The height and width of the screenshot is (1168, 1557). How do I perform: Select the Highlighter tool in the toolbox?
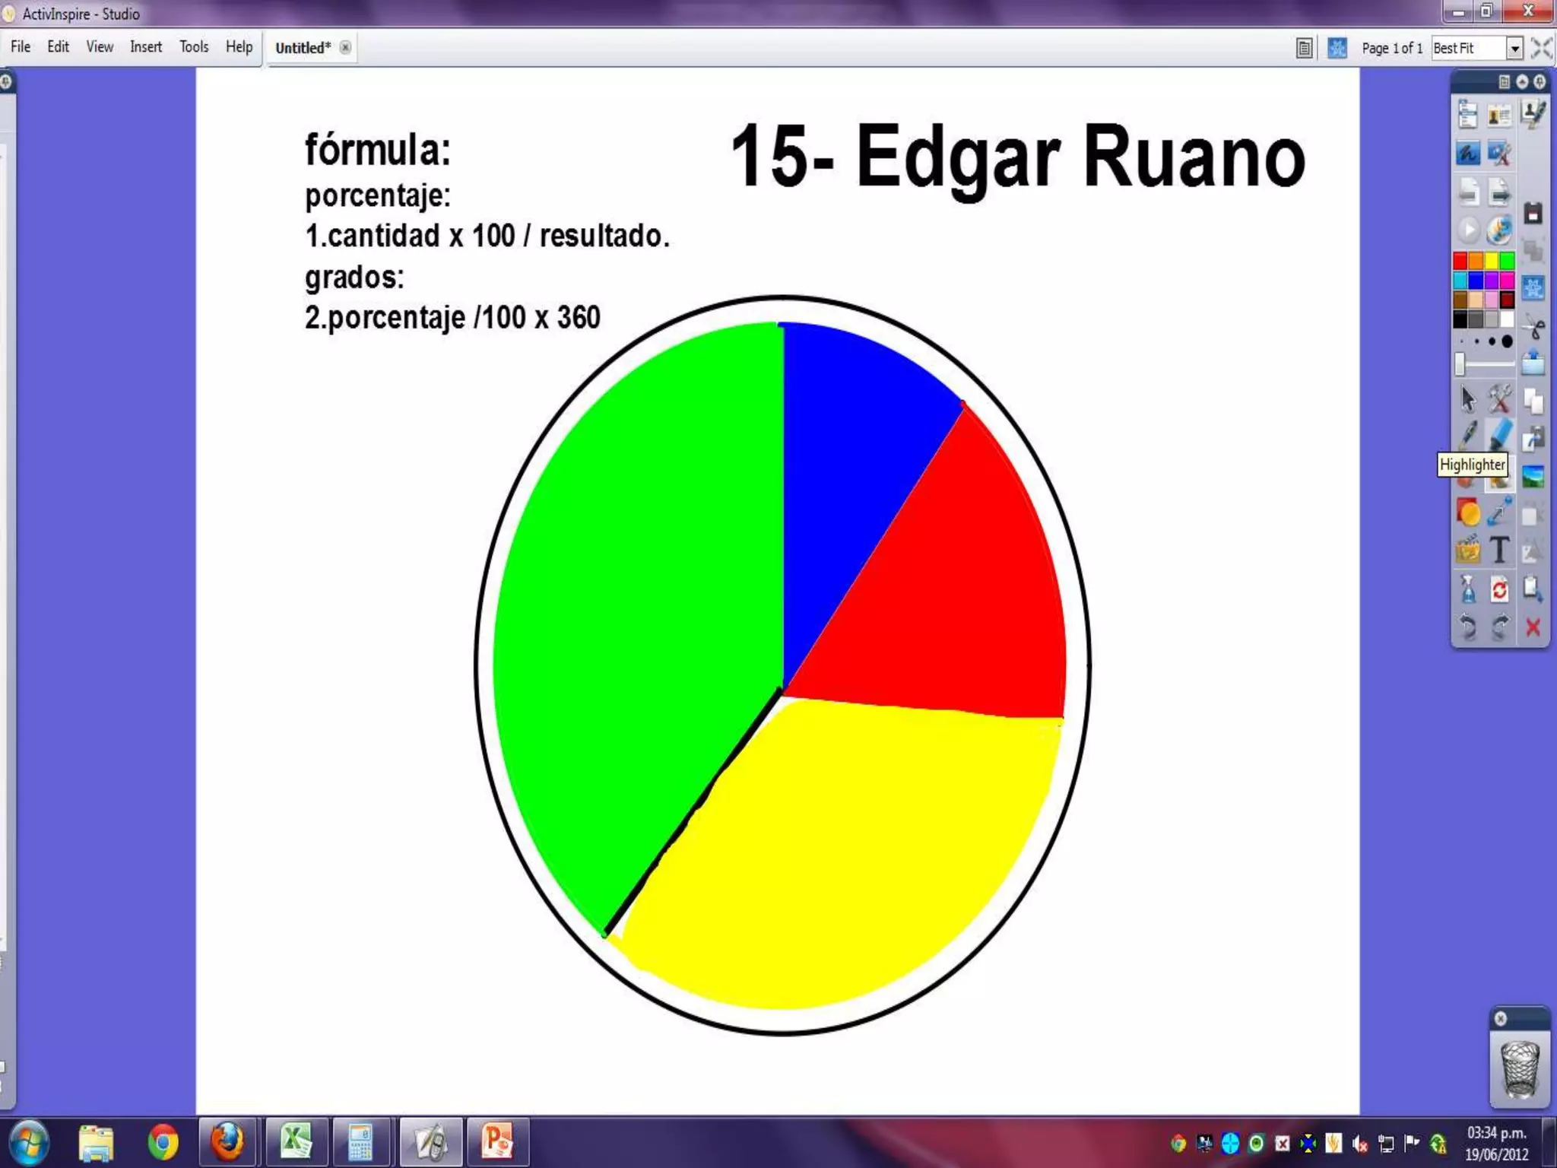[x=1499, y=434]
